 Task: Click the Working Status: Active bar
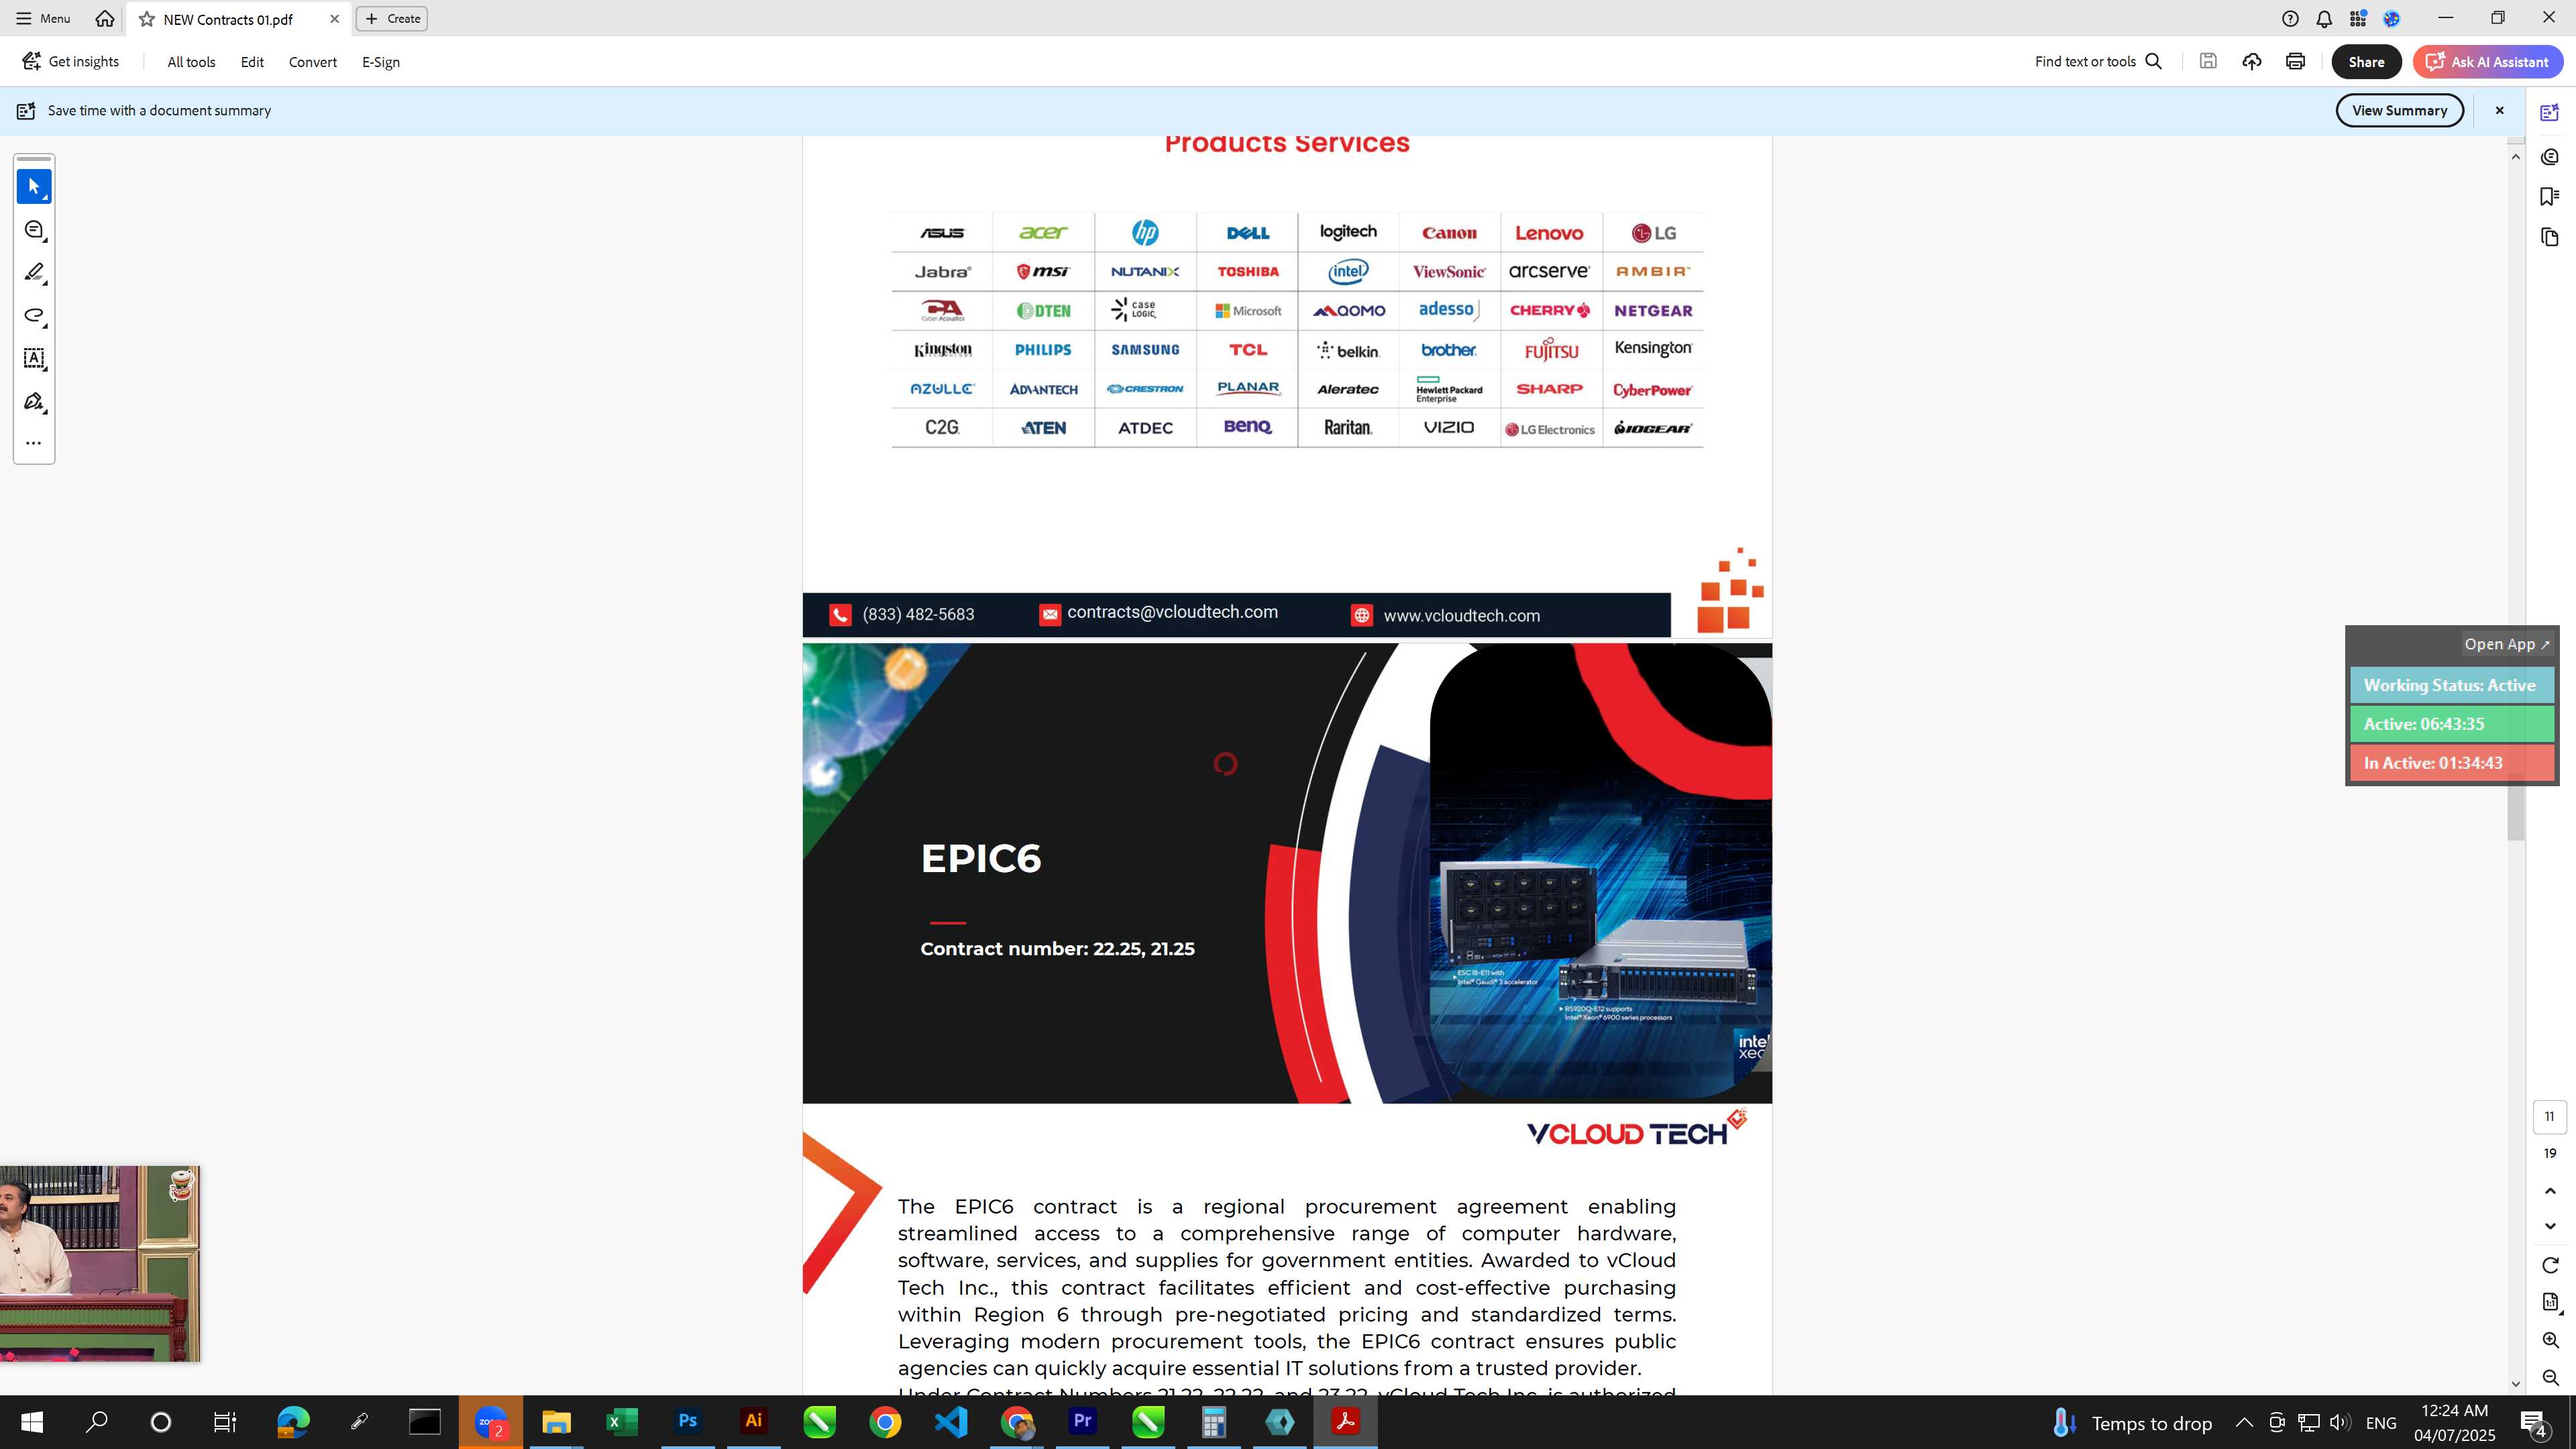click(x=2451, y=686)
